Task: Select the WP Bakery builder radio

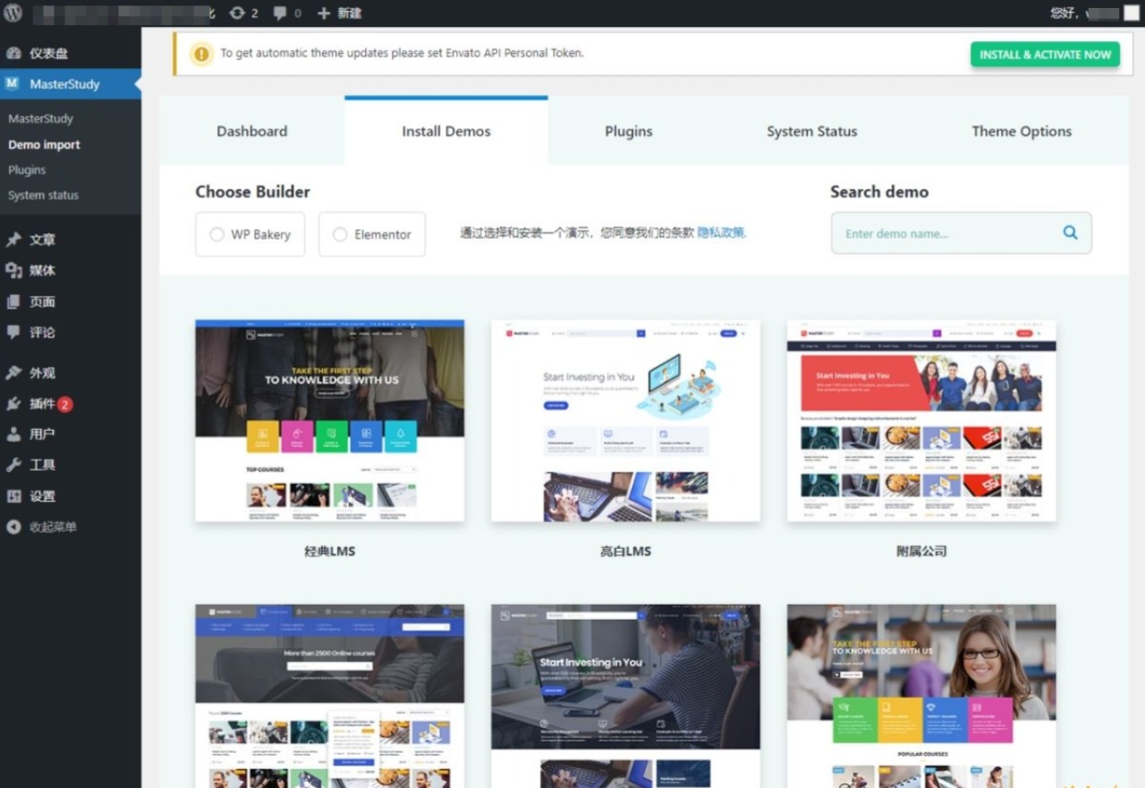Action: (216, 234)
